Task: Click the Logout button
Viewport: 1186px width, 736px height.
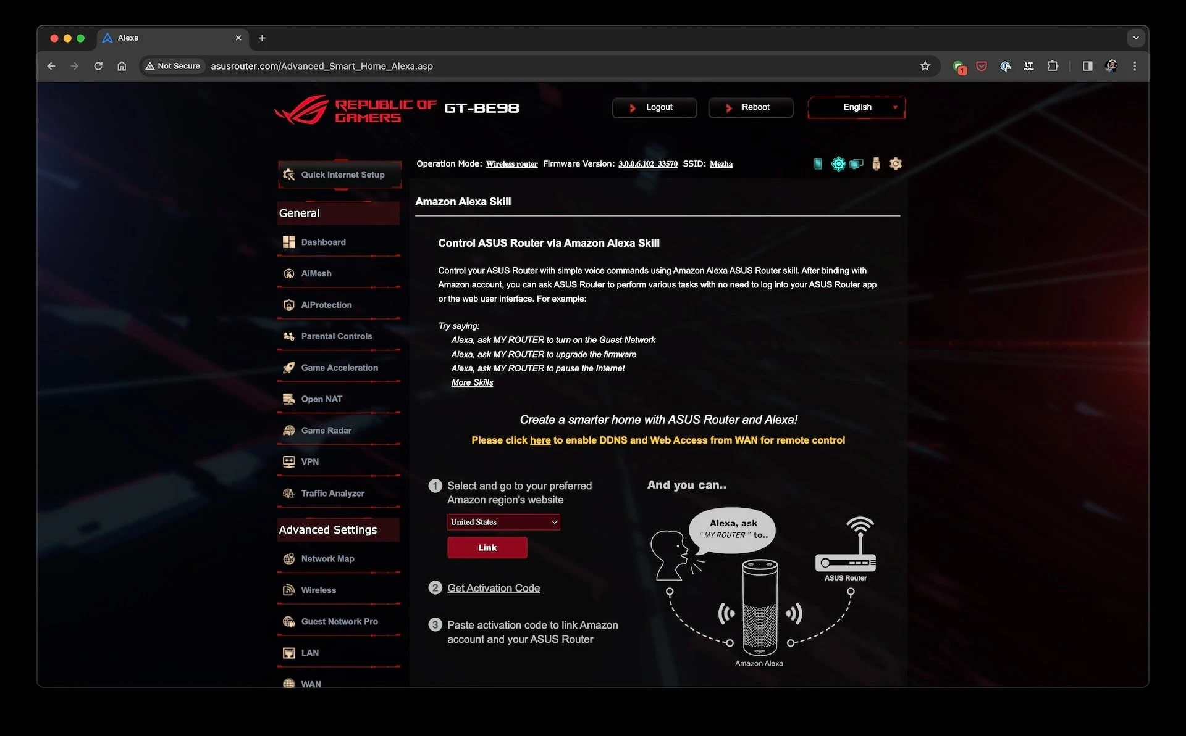Action: pyautogui.click(x=654, y=107)
